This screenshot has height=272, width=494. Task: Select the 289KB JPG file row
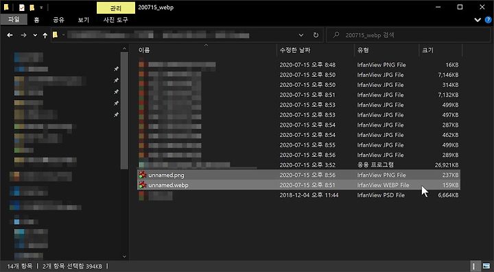pos(298,155)
